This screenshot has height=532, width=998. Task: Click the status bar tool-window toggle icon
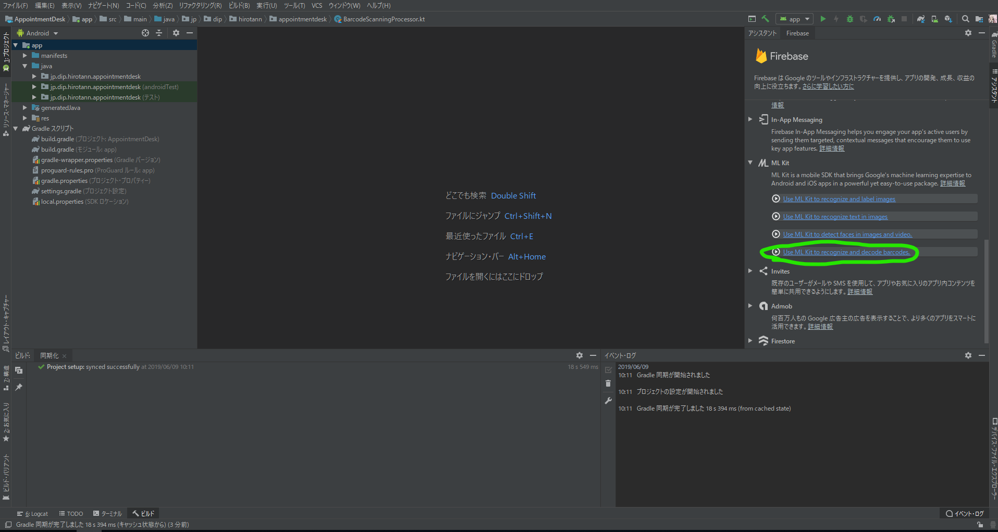coord(8,525)
